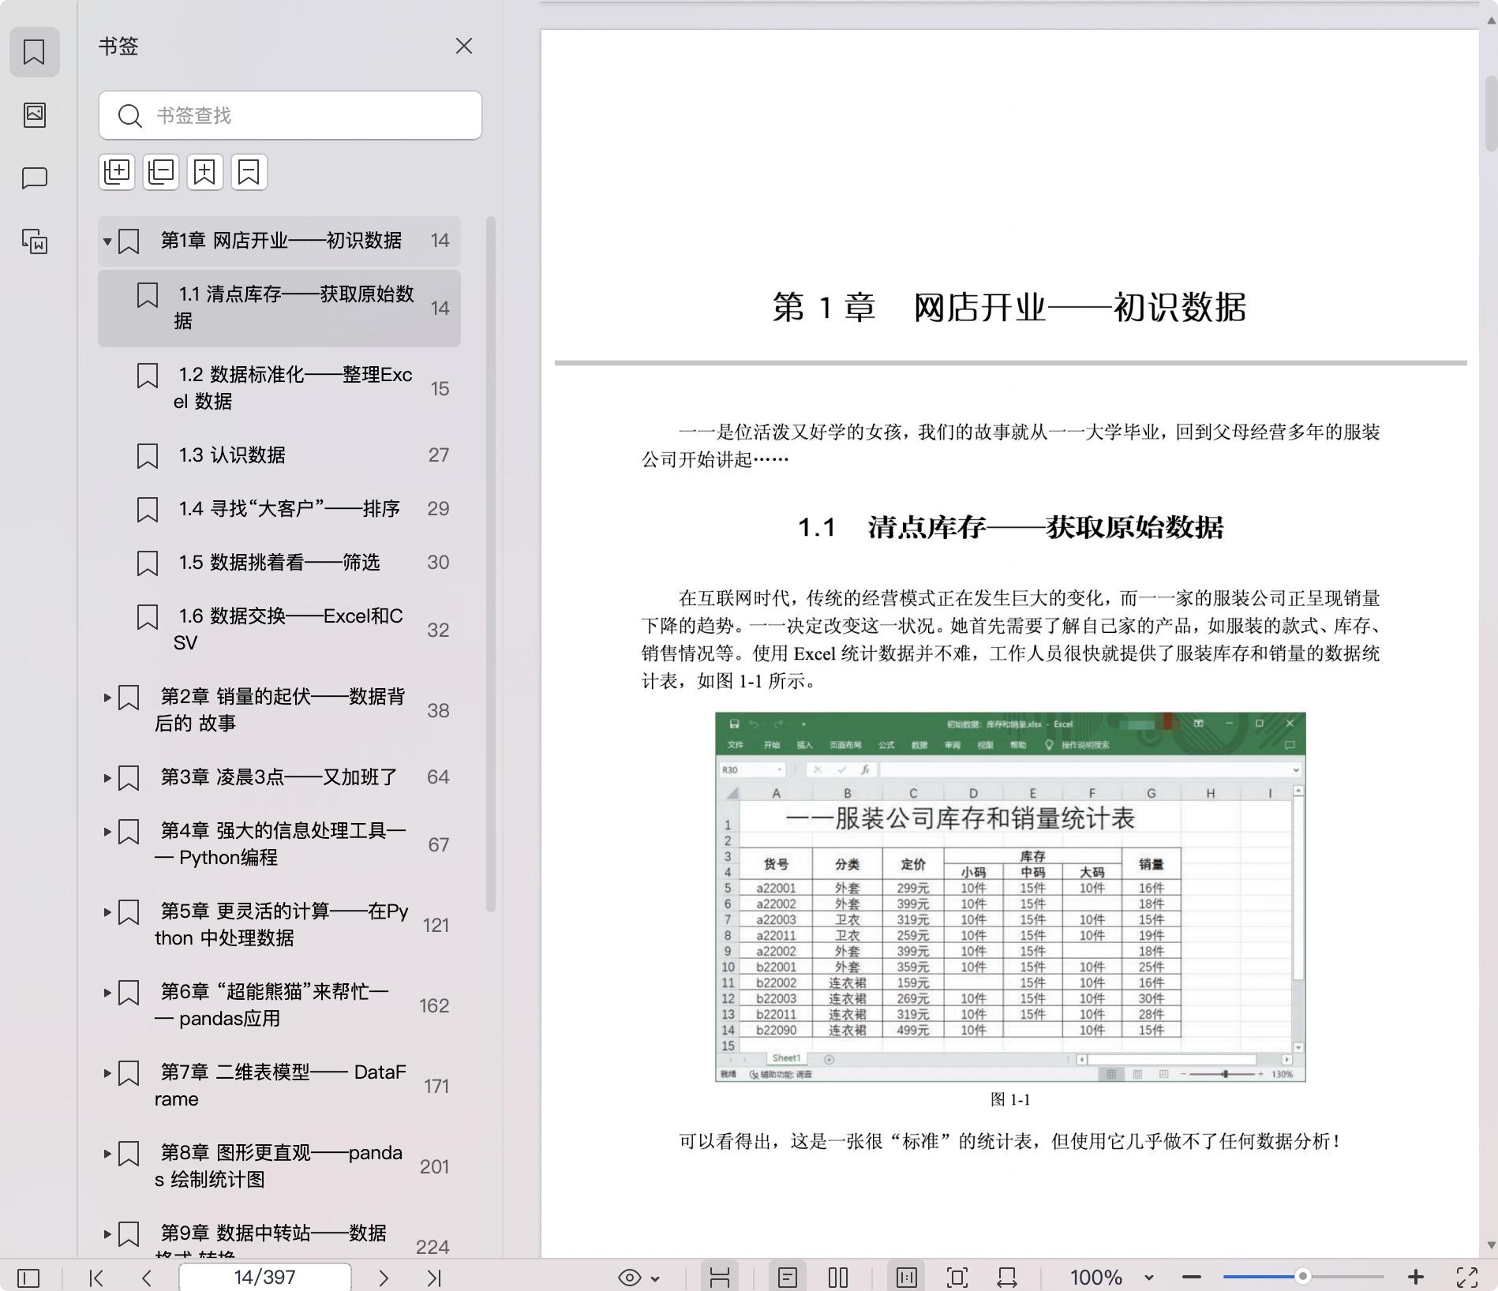Enter full screen mode
This screenshot has width=1498, height=1291.
[1467, 1278]
